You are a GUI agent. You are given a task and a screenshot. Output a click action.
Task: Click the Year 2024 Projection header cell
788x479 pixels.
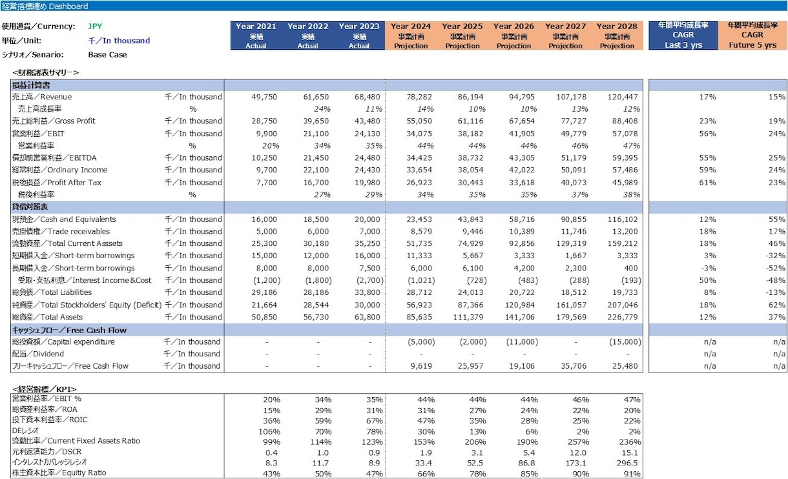(411, 36)
